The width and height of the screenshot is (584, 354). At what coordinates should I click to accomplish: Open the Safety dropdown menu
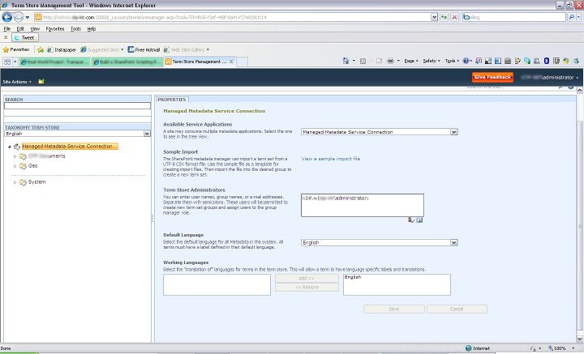point(432,61)
